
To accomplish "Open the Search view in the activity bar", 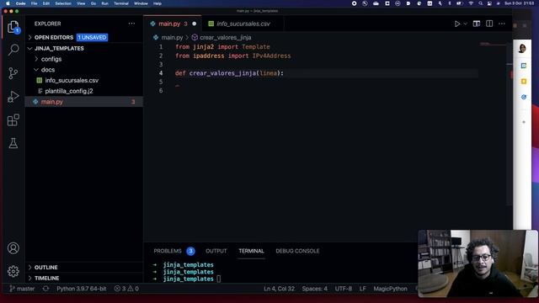I will [13, 50].
